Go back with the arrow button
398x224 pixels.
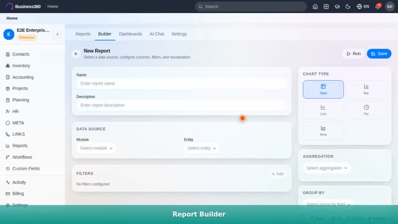(x=76, y=54)
